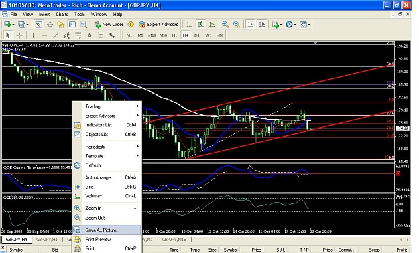Screen dimensions: 419x253
Task: Select the H4 timeframe button
Action: [186, 35]
